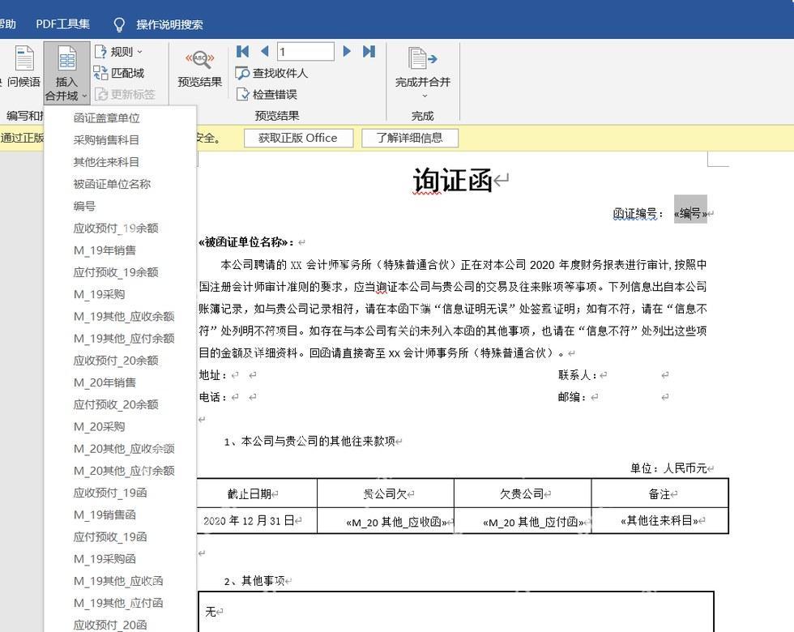Click the 备注 table header
The width and height of the screenshot is (794, 632).
click(660, 493)
